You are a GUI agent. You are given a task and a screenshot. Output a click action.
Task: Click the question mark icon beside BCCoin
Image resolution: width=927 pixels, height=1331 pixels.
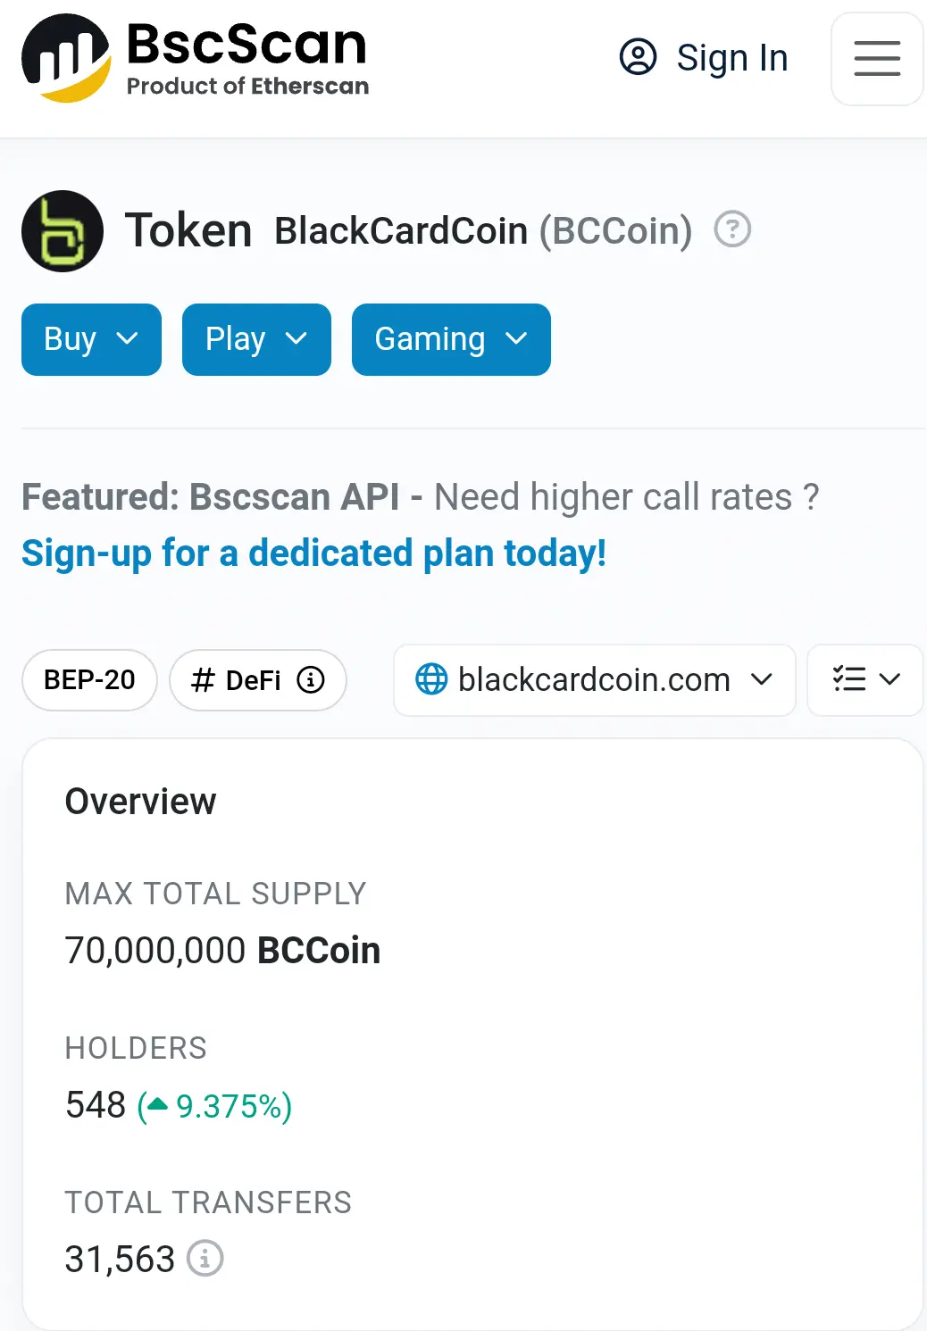(732, 229)
